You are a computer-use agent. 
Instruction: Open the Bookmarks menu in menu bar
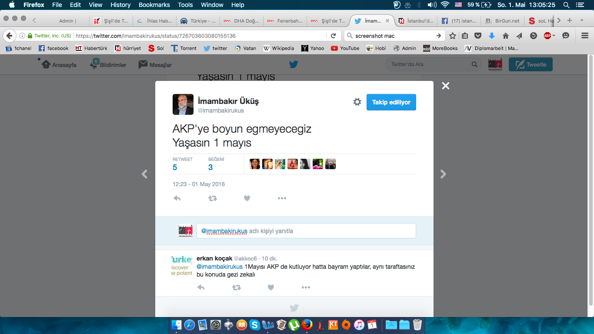pyautogui.click(x=154, y=5)
